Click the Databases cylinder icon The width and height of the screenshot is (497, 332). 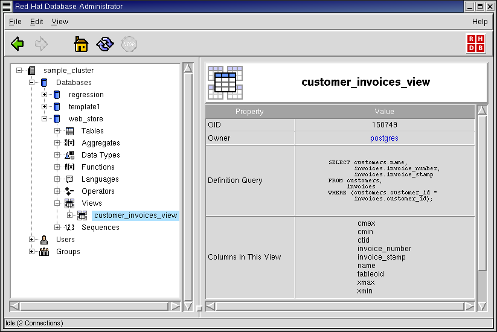click(x=44, y=83)
